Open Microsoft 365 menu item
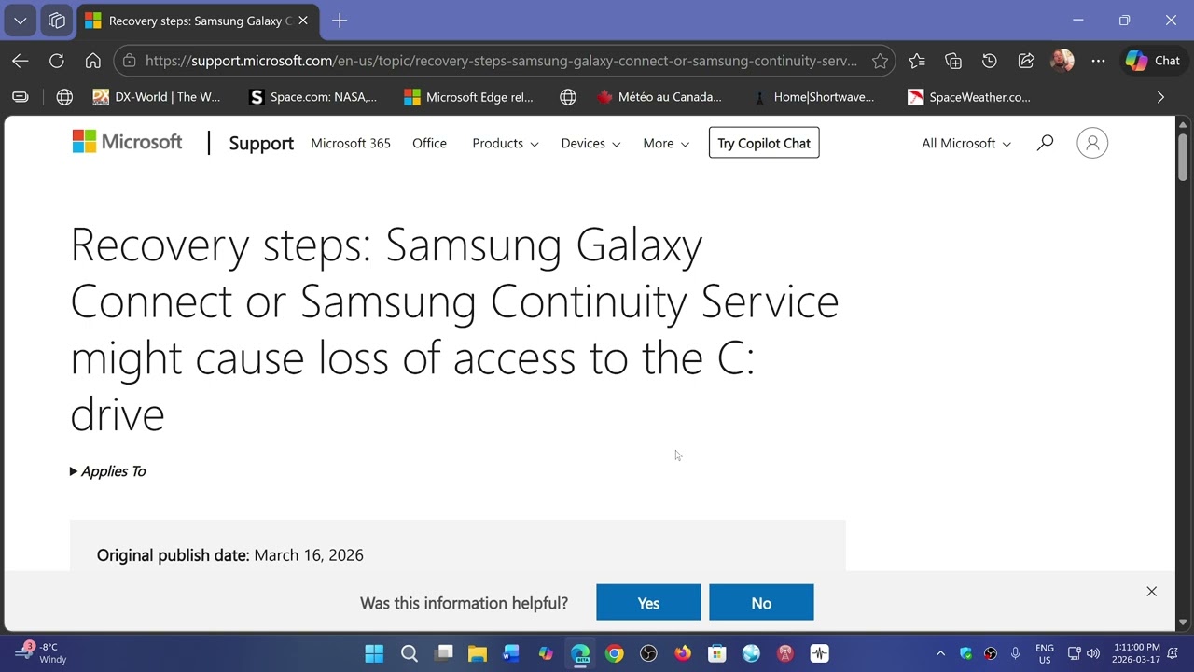The image size is (1194, 672). coord(351,143)
